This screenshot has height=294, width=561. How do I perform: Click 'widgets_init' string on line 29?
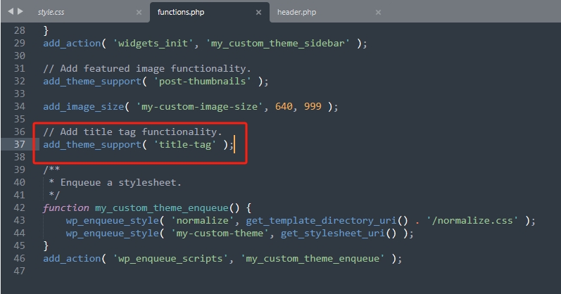point(153,44)
